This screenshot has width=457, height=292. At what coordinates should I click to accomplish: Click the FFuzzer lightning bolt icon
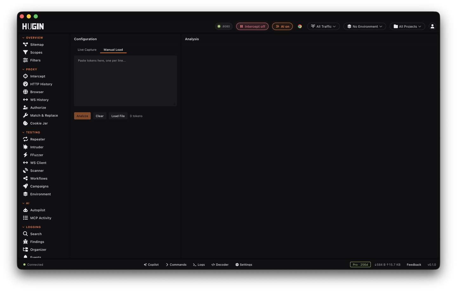click(25, 155)
